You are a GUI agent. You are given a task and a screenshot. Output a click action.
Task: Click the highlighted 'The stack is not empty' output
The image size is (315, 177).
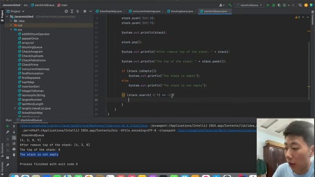39,154
